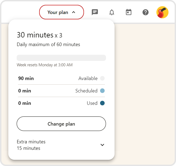176x166 pixels.
Task: Click the dark blue Used dot
Action: [102, 103]
